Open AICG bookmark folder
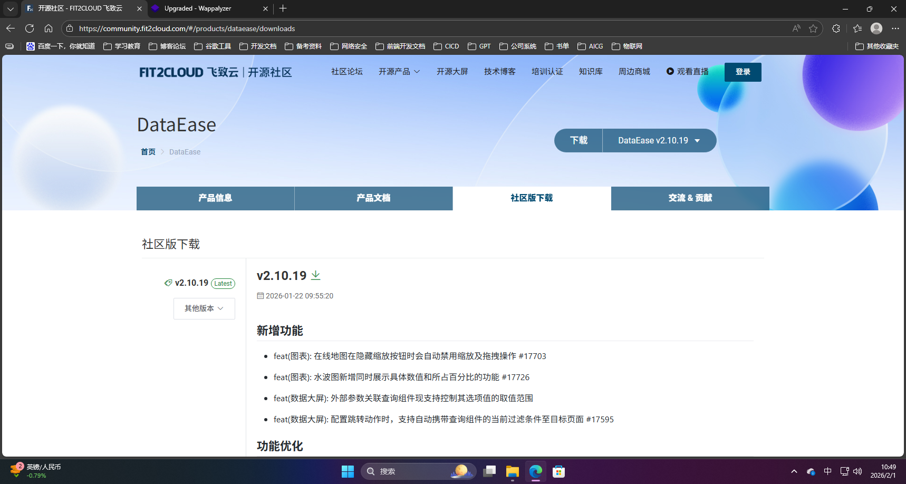Image resolution: width=906 pixels, height=484 pixels. pos(590,46)
